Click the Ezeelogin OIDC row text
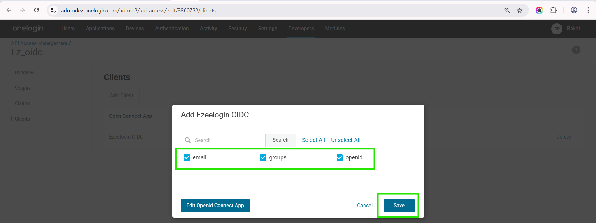Screen dimensions: 596x223 (126, 137)
